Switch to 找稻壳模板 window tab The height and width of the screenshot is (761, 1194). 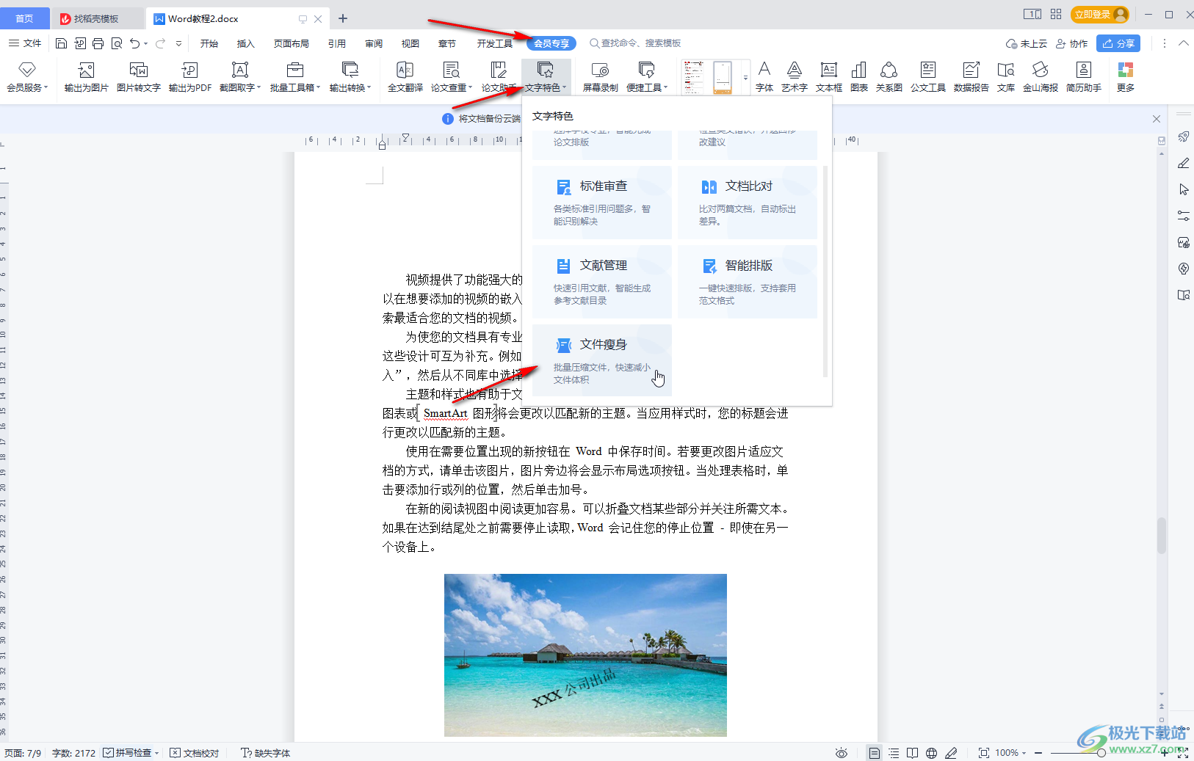[96, 19]
